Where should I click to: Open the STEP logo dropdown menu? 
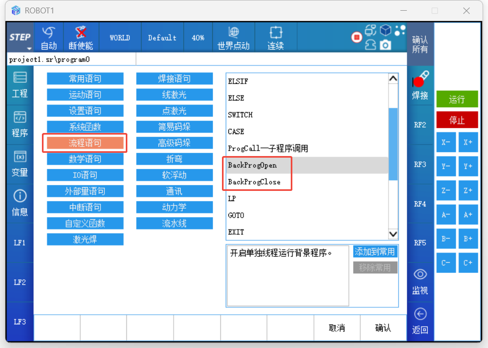click(x=20, y=38)
